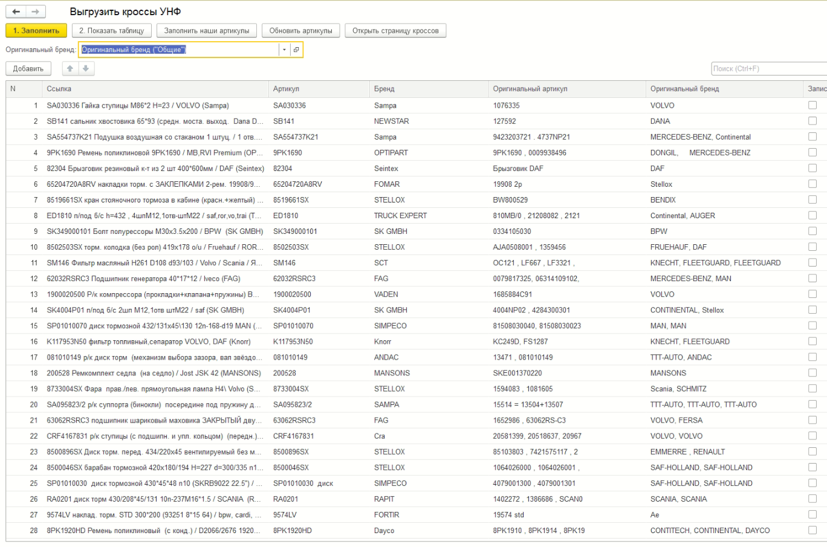The width and height of the screenshot is (827, 547).
Task: Click Заполнить наши артикулы button
Action: [207, 31]
